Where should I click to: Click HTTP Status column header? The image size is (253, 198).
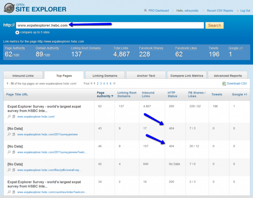[x=172, y=94]
